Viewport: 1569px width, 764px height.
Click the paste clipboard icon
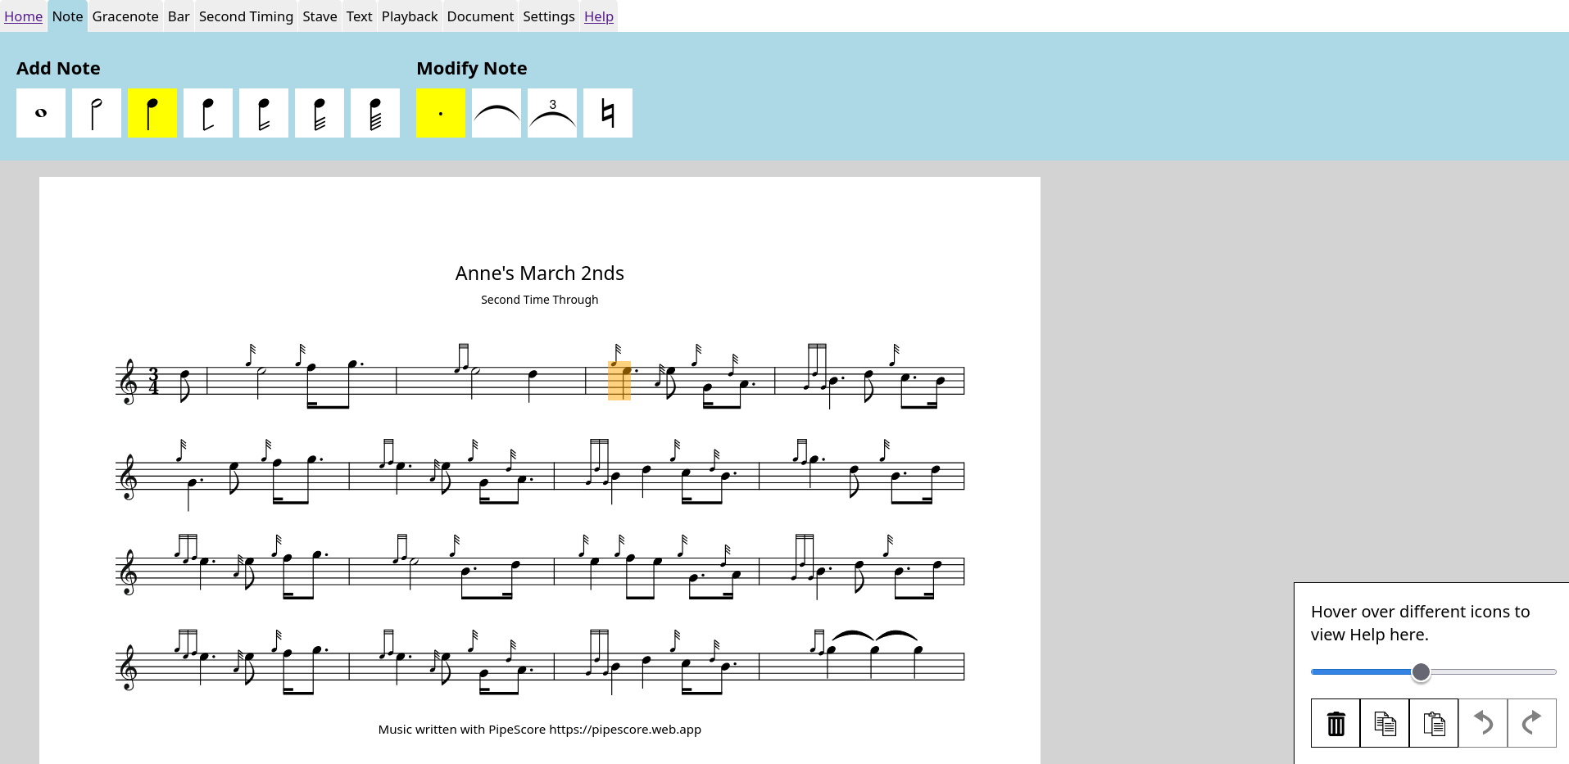click(x=1434, y=723)
